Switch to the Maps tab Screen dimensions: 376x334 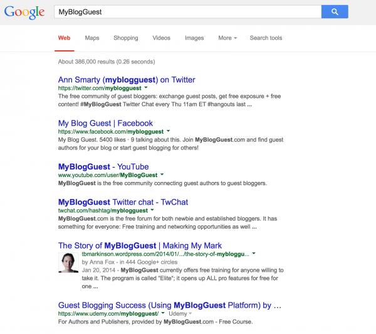(x=92, y=38)
